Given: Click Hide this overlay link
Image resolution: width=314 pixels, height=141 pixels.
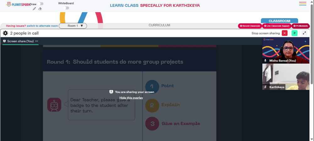Looking at the screenshot, I should click(x=131, y=98).
